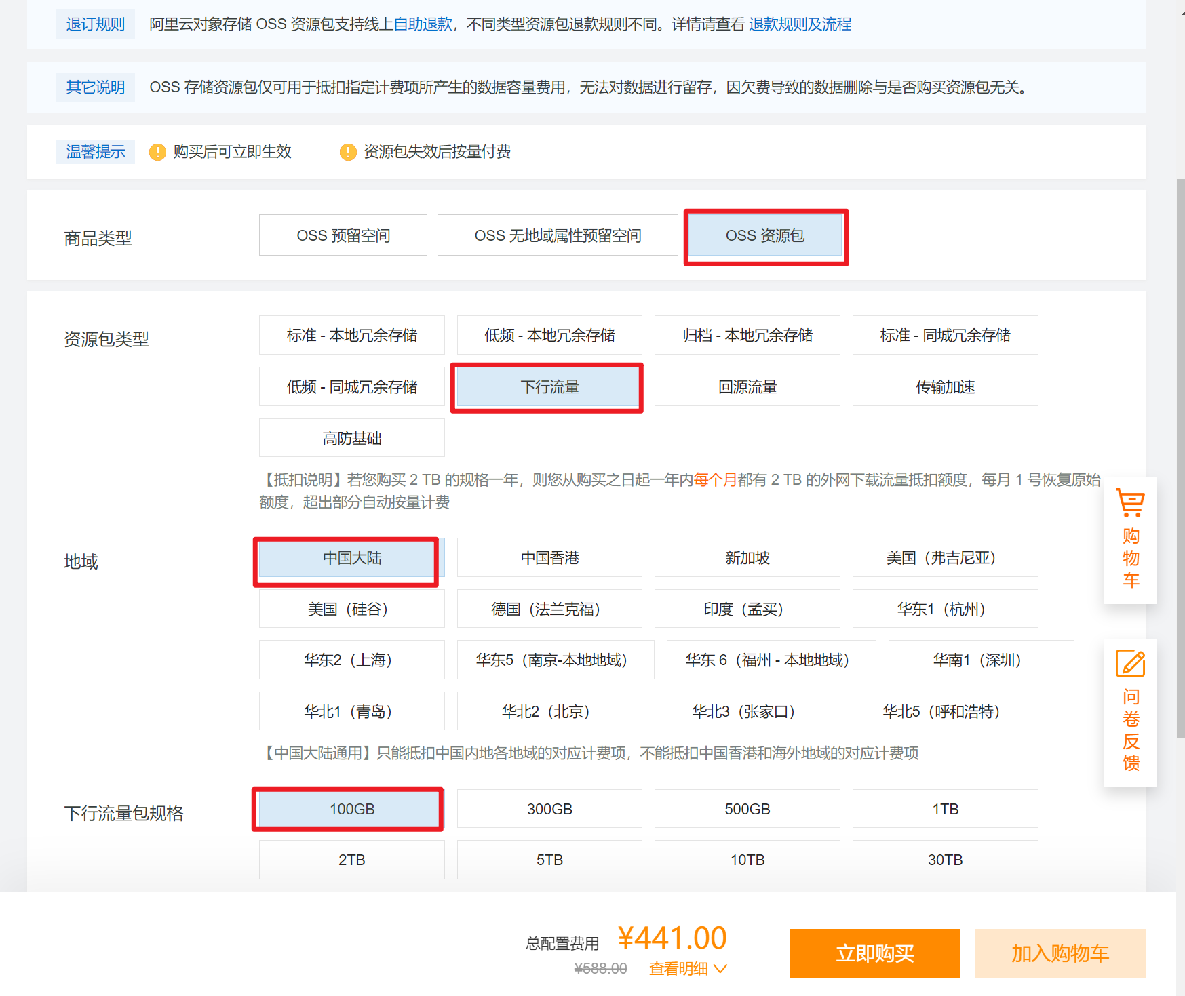Click the total price ¥441.00
This screenshot has width=1185, height=996.
pos(672,938)
